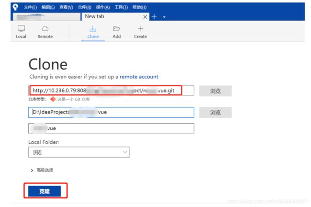Open the tab list dropdown arrow

(x=164, y=17)
